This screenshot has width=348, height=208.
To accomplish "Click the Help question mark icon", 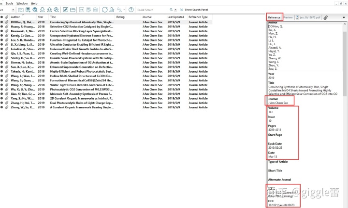I will tap(131, 10).
